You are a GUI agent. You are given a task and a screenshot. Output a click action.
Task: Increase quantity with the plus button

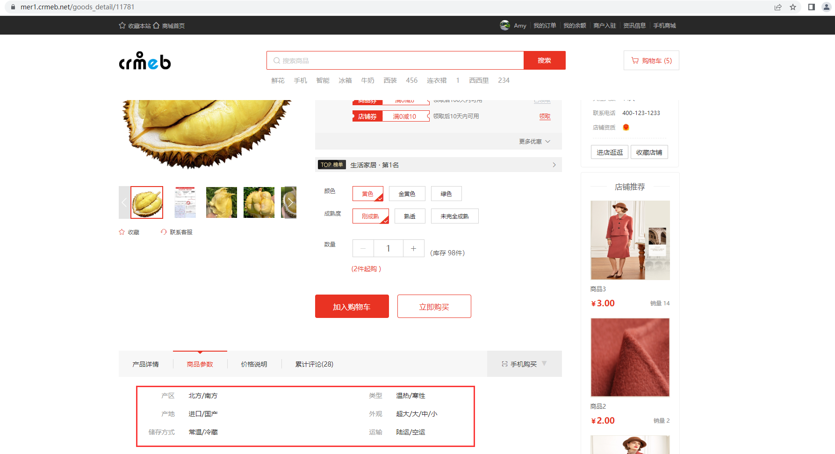[413, 248]
